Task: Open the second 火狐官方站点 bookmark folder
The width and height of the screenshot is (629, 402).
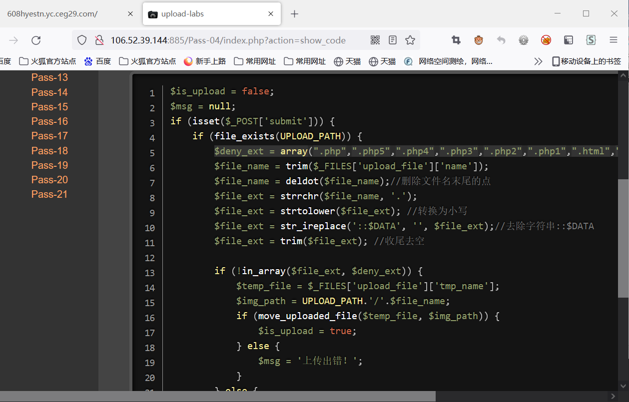Action: point(147,61)
